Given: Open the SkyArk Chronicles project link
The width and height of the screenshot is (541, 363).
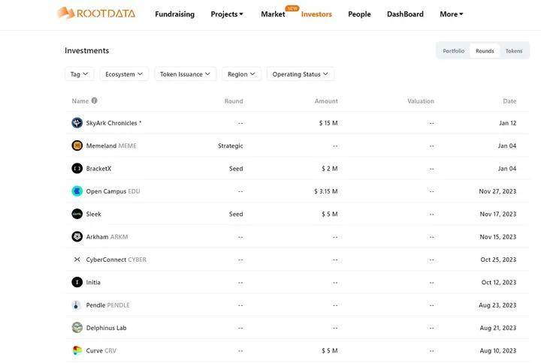Looking at the screenshot, I should click(x=113, y=123).
